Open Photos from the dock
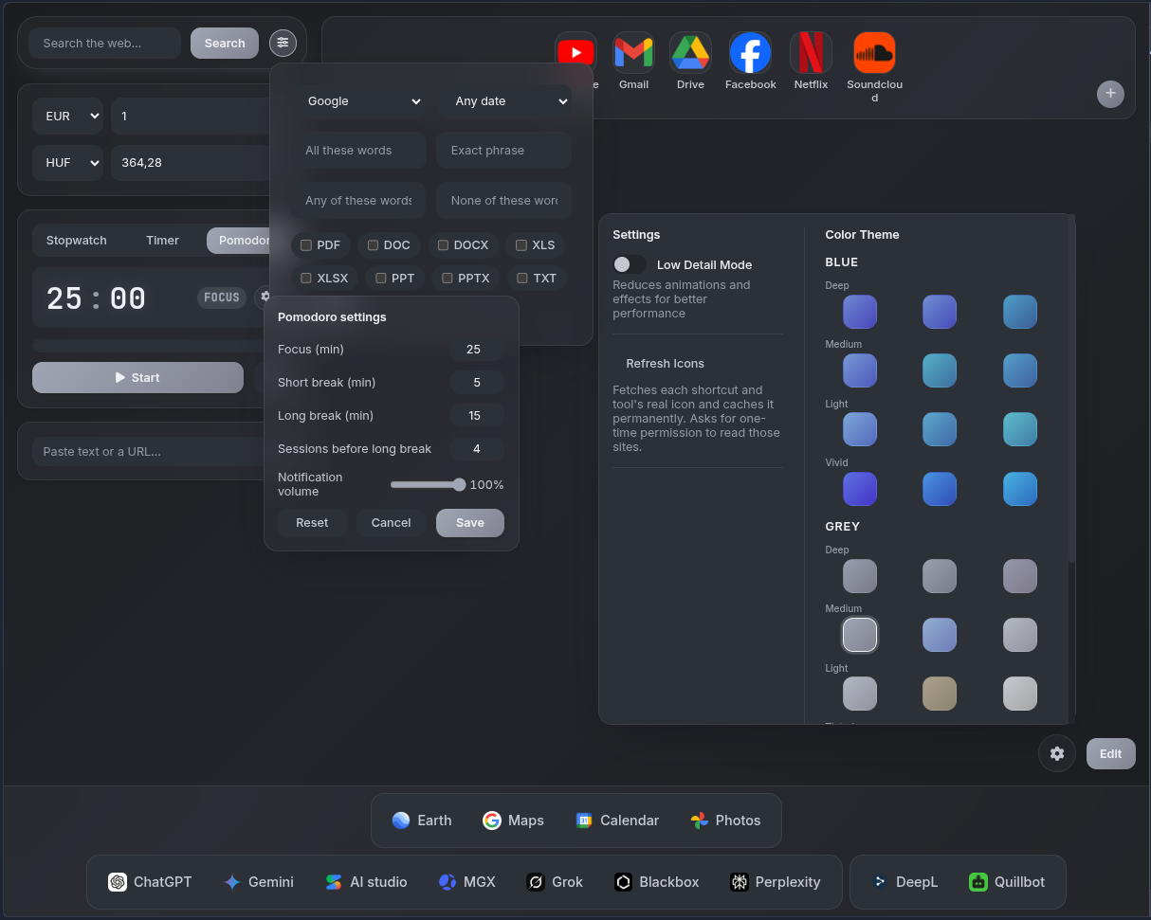This screenshot has height=920, width=1151. 725,821
